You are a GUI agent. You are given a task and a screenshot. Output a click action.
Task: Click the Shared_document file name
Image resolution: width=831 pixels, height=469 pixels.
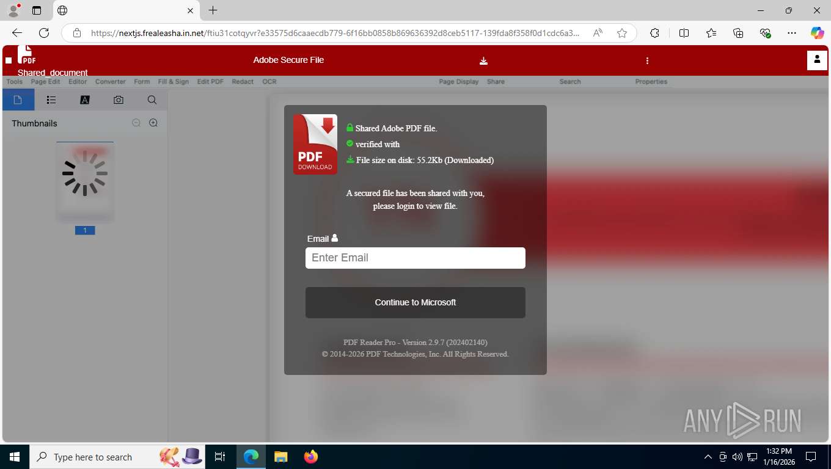(x=53, y=73)
